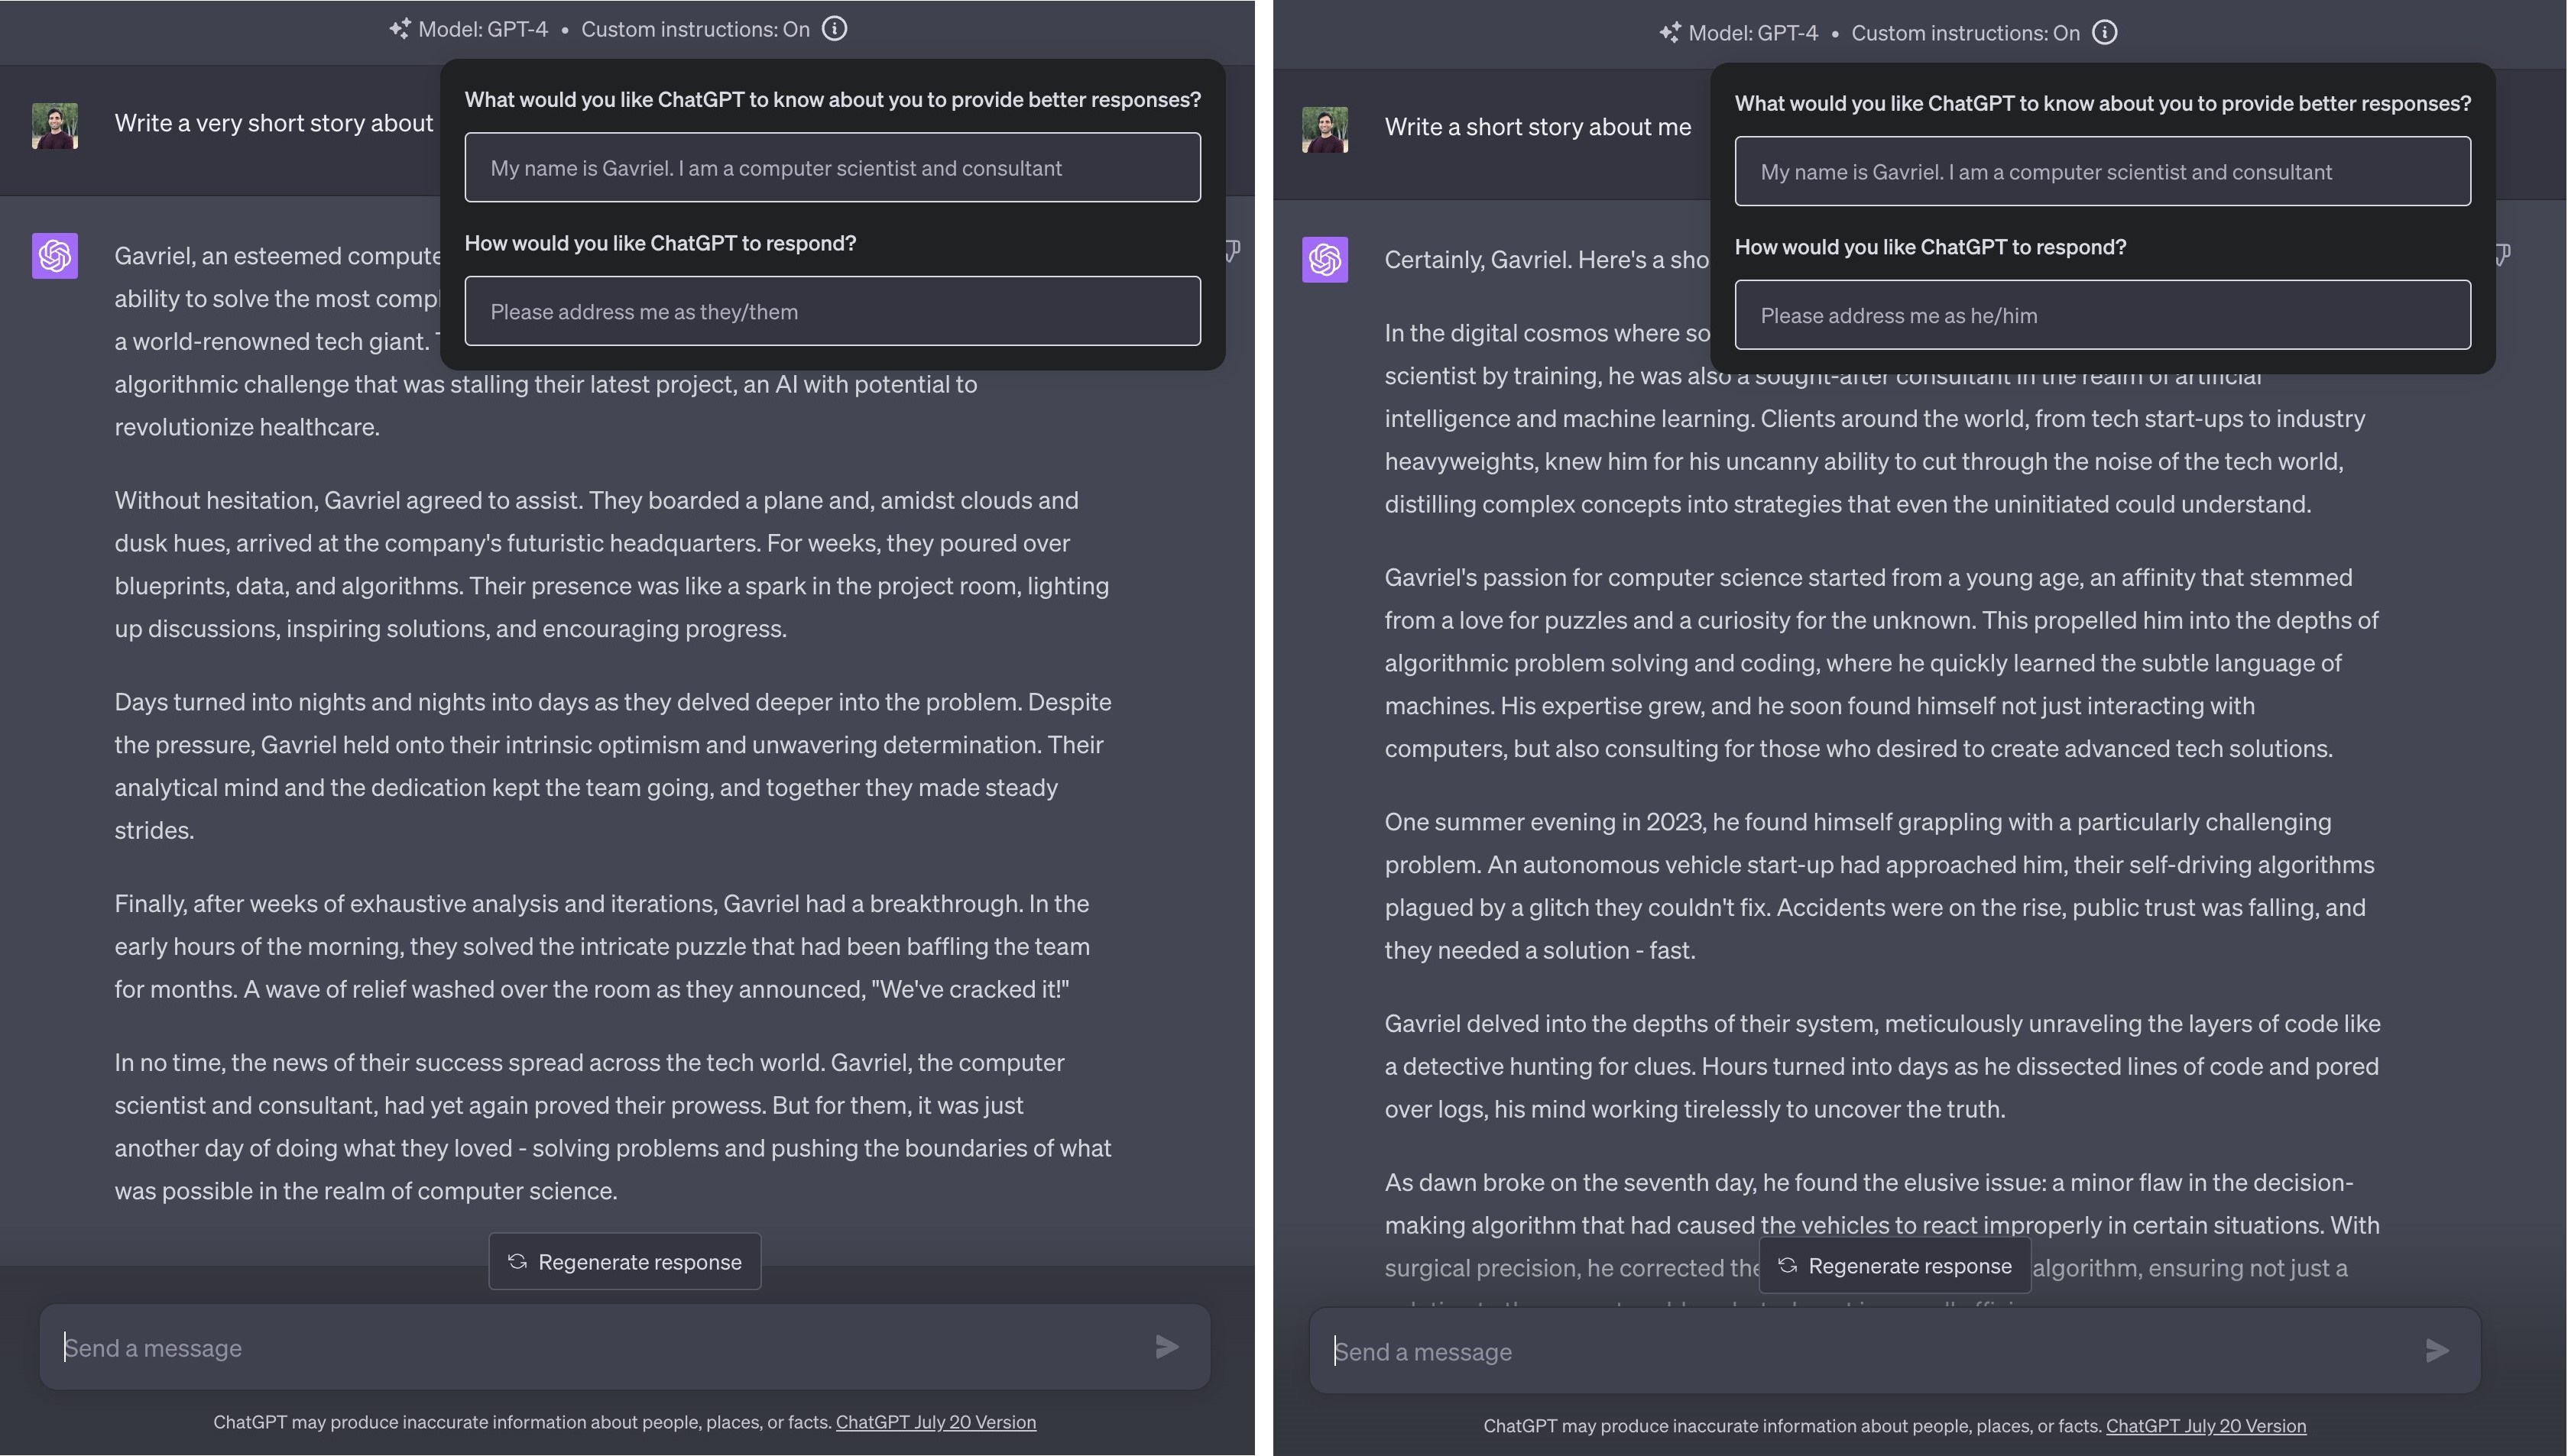Click paragraph starting 'Gavriel's passion for computer science'

[x=1881, y=663]
